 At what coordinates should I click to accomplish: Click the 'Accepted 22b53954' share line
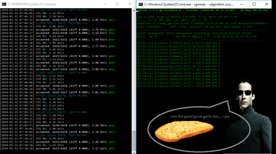click(178, 60)
